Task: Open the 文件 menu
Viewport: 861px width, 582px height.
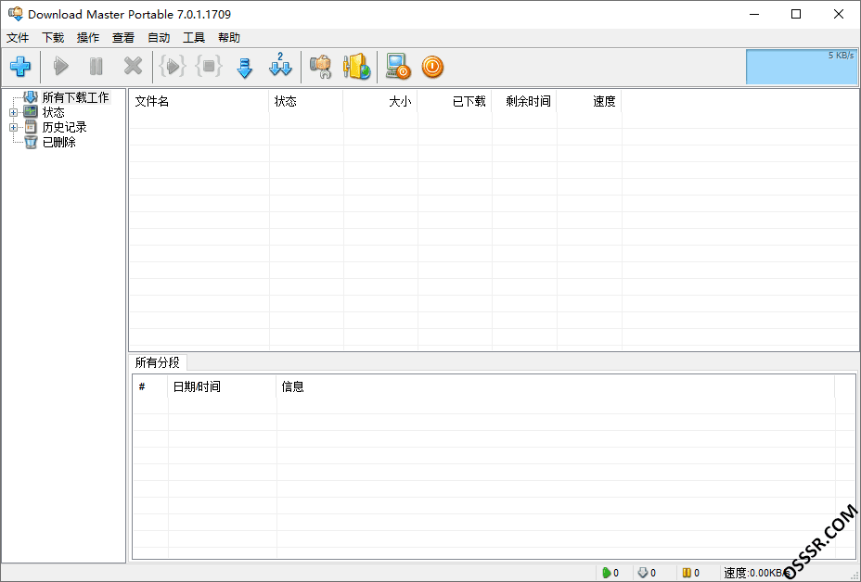Action: 18,38
